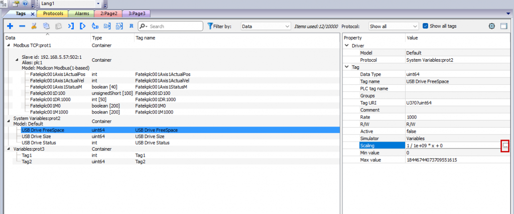Click the Scaling ellipsis browse button
The image size is (514, 214).
point(505,145)
